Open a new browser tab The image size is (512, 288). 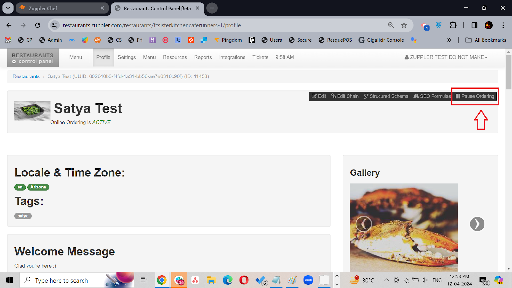[212, 8]
